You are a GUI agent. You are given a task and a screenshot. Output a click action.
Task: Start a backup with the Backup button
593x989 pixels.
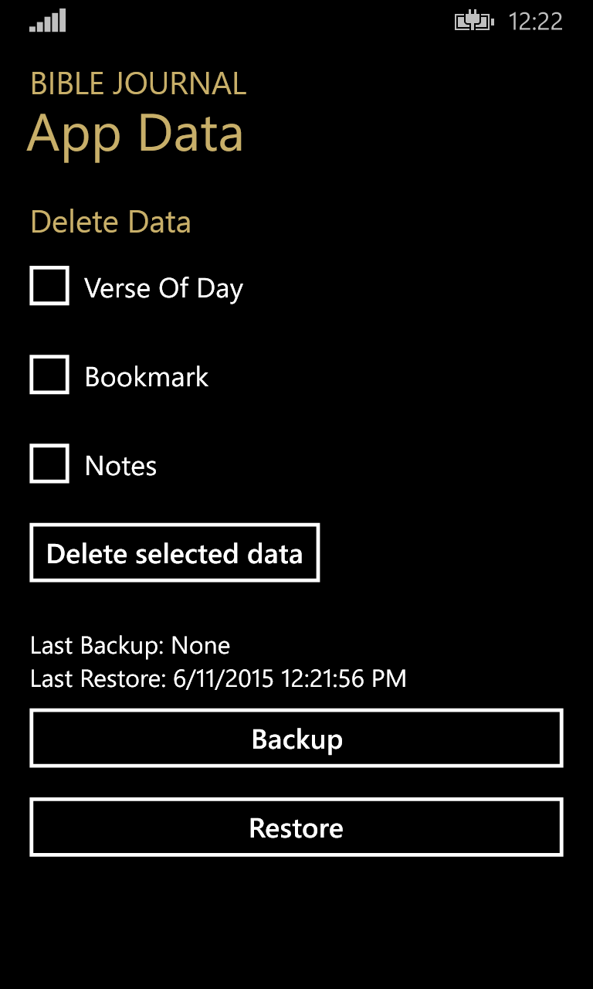pos(296,739)
